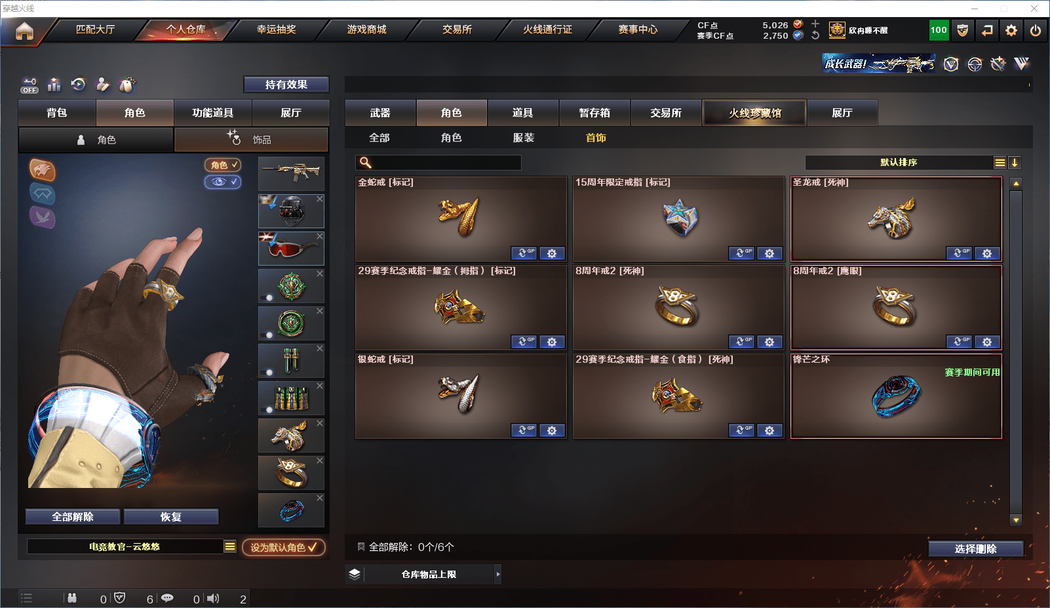1050x608 pixels.
Task: Remove the sunglasses from equipped slot
Action: coord(320,236)
